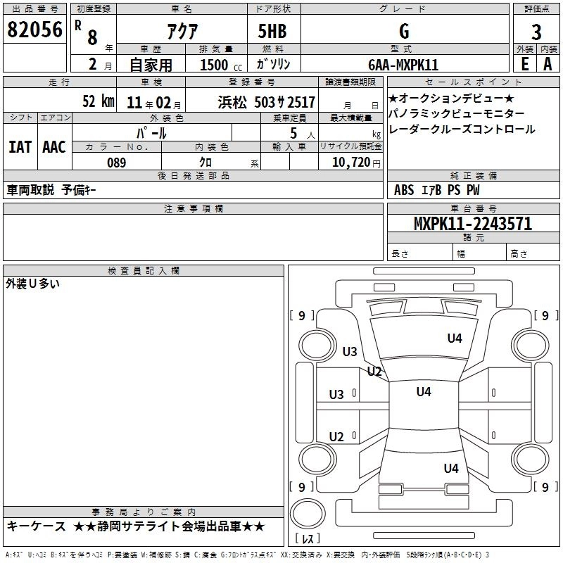Click the interior grade A
The width and height of the screenshot is (563, 563).
[x=548, y=64]
